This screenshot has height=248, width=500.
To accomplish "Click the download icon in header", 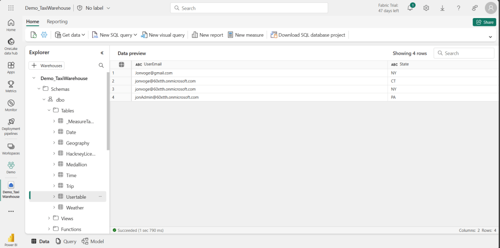I will coord(442,8).
